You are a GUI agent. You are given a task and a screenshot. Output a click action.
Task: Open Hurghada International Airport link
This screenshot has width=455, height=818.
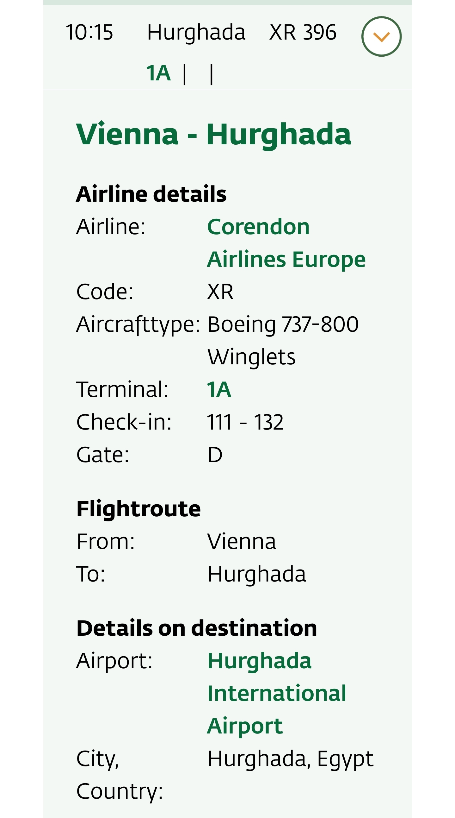[x=276, y=693]
